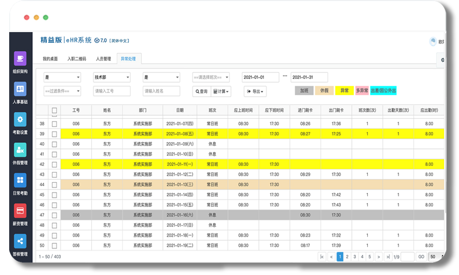Viewport: 459px width, 275px height.
Task: Expand the 技术部 department dropdown
Action: point(112,77)
